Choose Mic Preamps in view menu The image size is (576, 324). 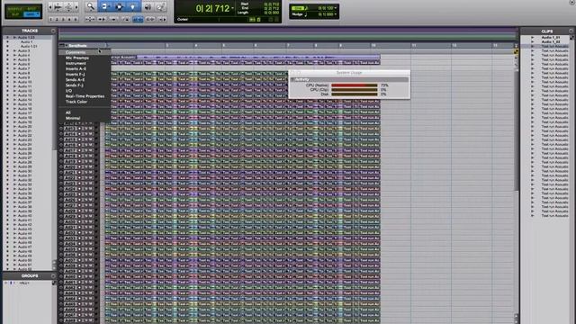(77, 58)
